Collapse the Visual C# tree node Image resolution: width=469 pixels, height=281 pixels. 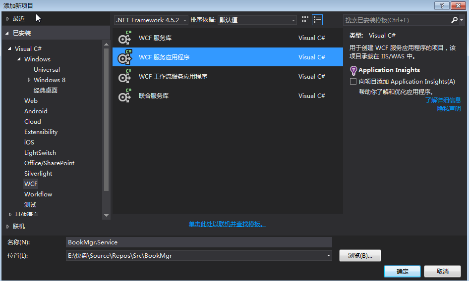point(9,48)
